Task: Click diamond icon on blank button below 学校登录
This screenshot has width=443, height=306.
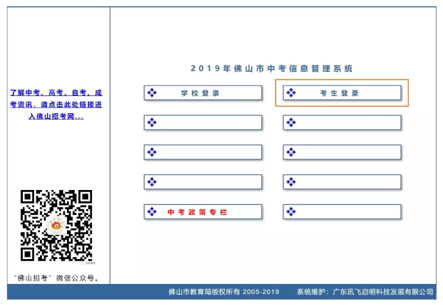Action: pos(151,122)
